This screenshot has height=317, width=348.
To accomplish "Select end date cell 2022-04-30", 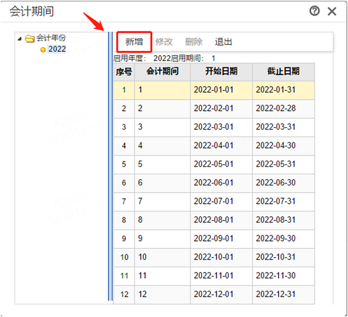I will pyautogui.click(x=284, y=146).
